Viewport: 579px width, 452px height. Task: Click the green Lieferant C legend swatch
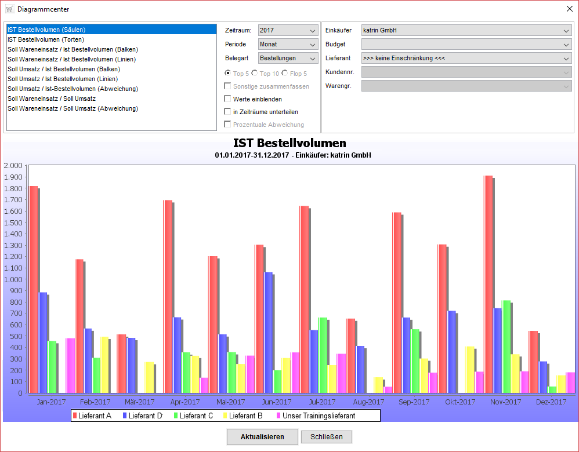[176, 415]
